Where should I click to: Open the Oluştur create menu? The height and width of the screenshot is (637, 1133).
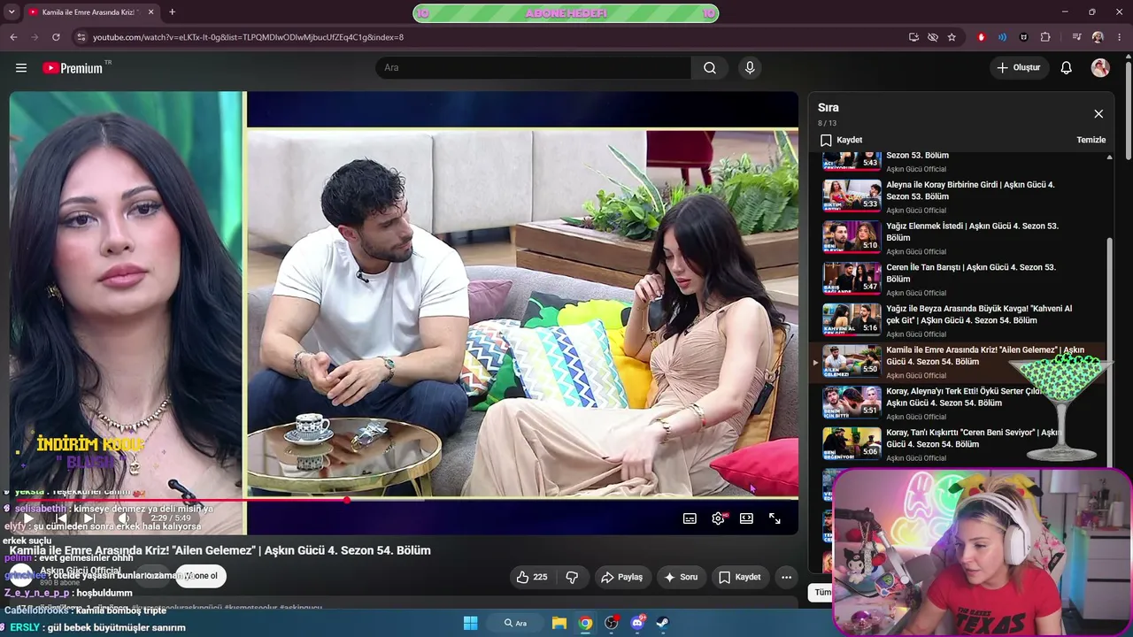(x=1019, y=68)
